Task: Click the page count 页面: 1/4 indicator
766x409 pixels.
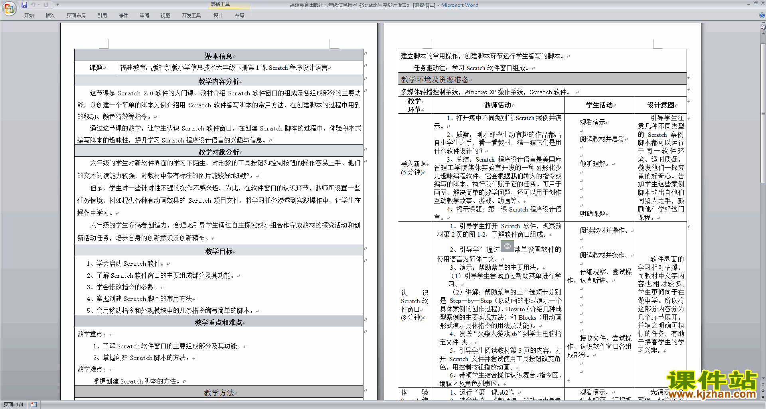Action: pyautogui.click(x=14, y=405)
